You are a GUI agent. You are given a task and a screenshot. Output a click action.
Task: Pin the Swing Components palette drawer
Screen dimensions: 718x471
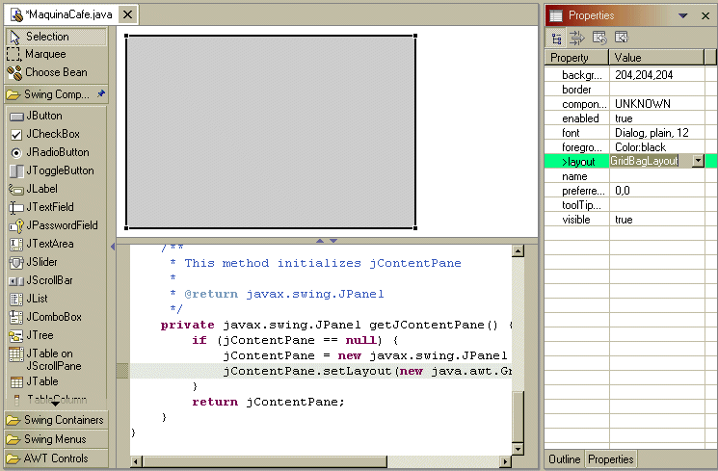[x=101, y=93]
